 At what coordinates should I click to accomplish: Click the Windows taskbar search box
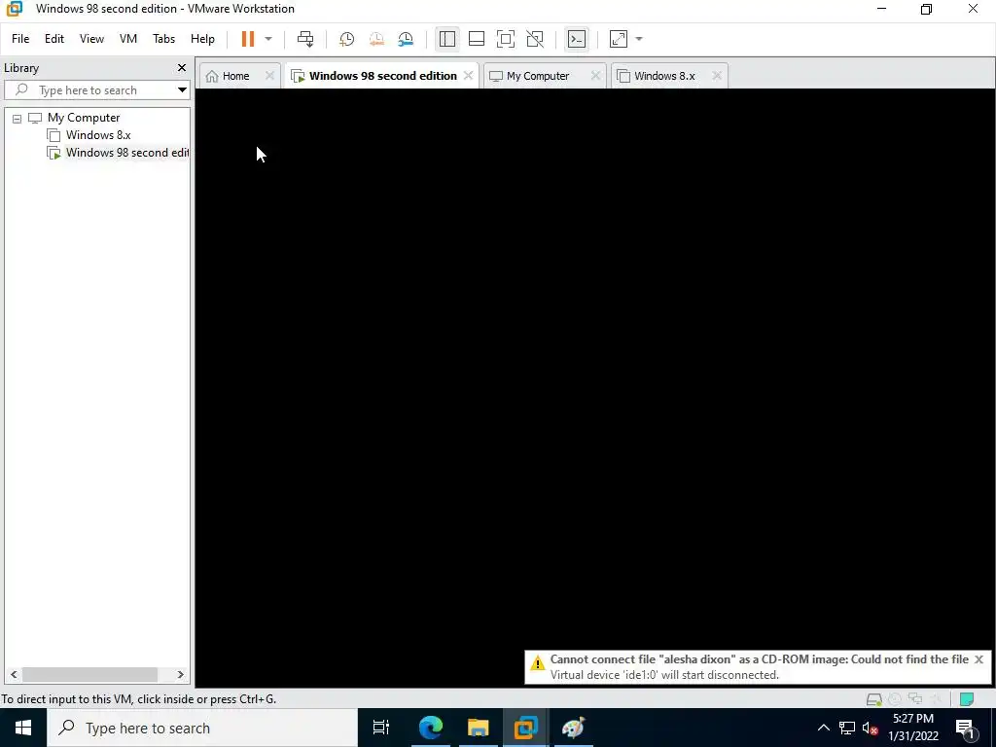(202, 728)
